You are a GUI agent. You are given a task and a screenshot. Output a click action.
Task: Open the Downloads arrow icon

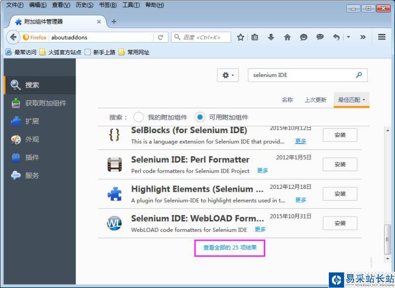[x=271, y=37]
